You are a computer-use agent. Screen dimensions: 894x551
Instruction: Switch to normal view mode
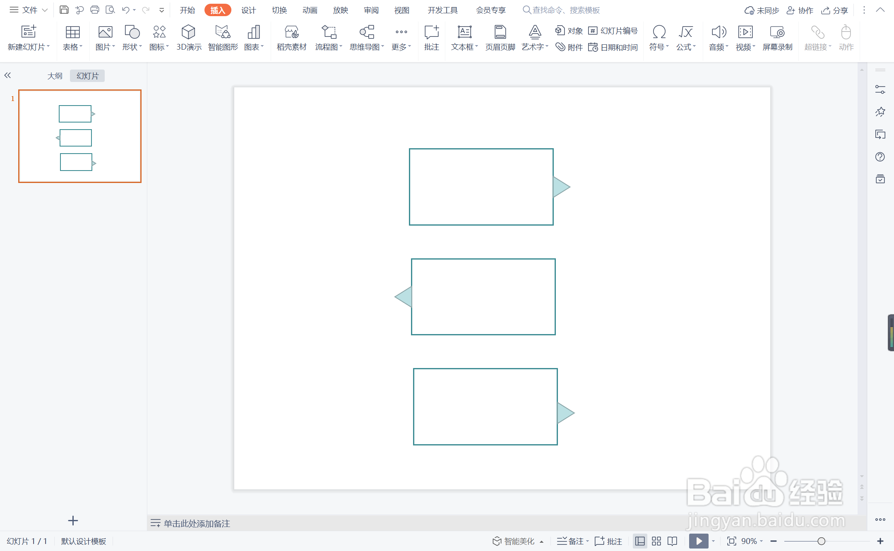(x=640, y=541)
